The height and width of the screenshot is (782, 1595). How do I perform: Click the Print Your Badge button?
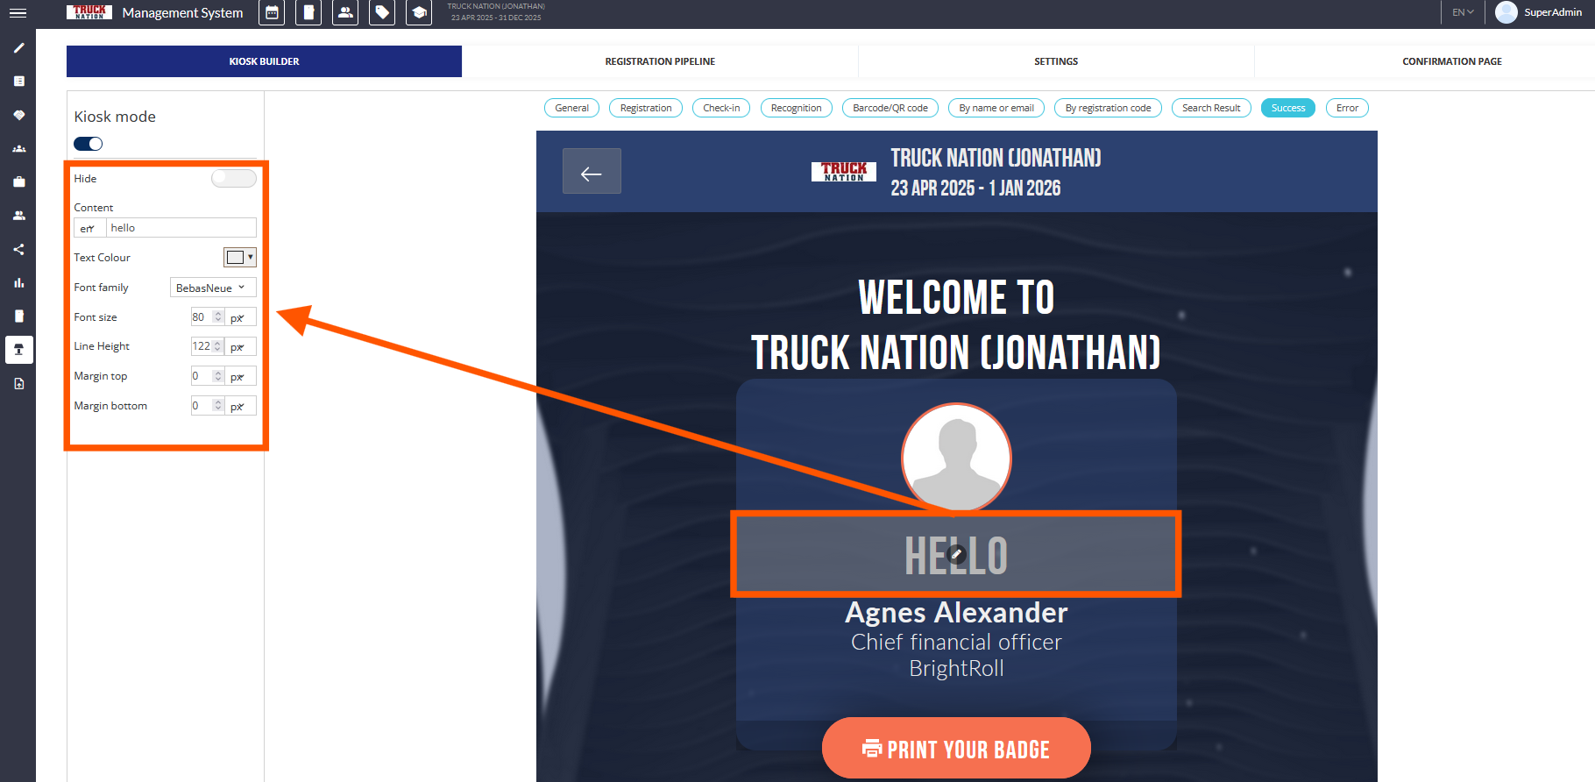click(x=956, y=749)
